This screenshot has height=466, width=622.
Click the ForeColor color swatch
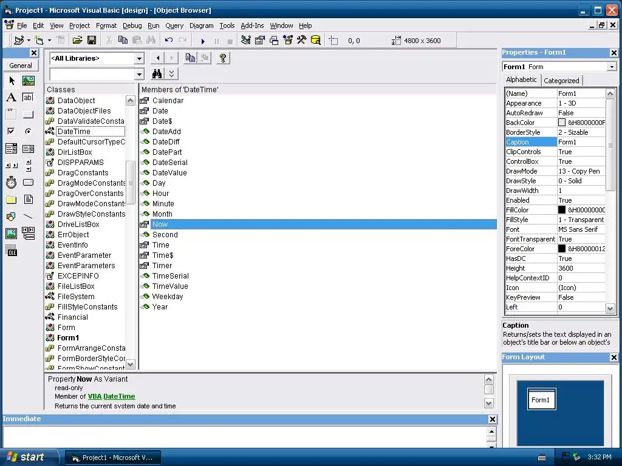click(562, 248)
